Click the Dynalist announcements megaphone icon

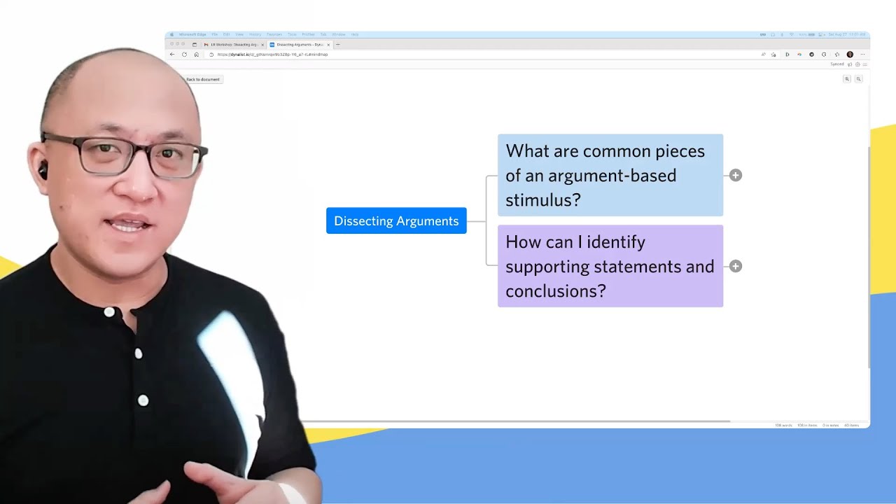click(x=850, y=64)
